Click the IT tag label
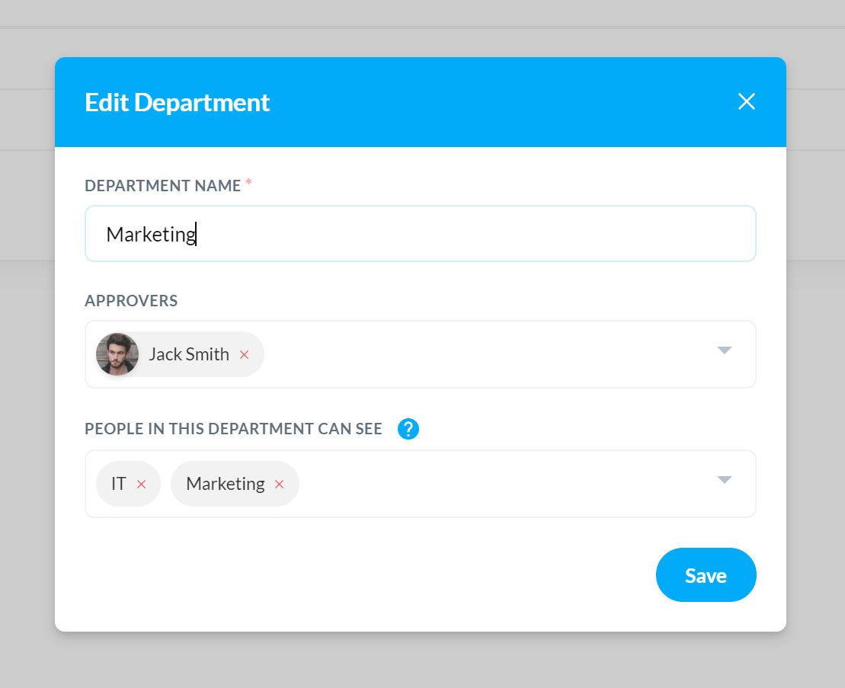Viewport: 845px width, 688px height. coord(119,484)
